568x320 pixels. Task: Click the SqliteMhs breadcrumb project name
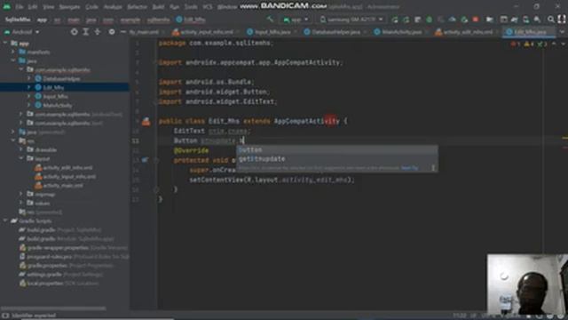click(18, 20)
